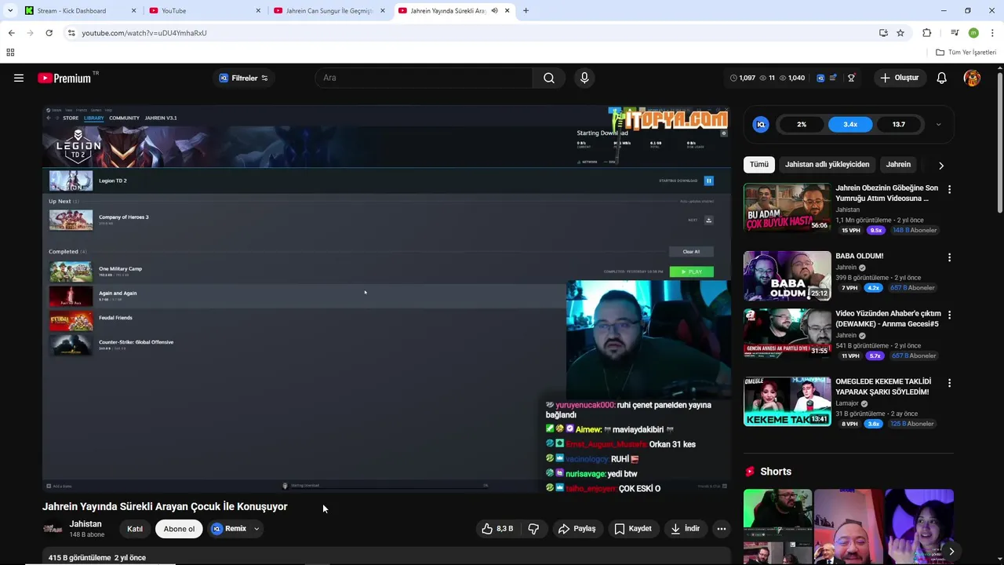Switch to the YouTube tab

click(x=204, y=11)
